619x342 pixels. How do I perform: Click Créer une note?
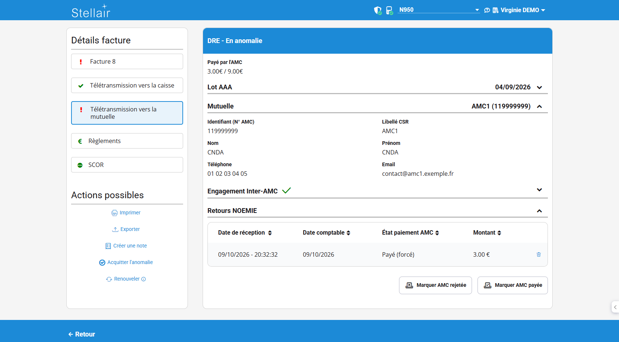coord(126,246)
